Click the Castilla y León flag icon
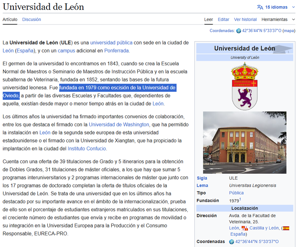Screen dimensions: 300x247 click(x=244, y=228)
